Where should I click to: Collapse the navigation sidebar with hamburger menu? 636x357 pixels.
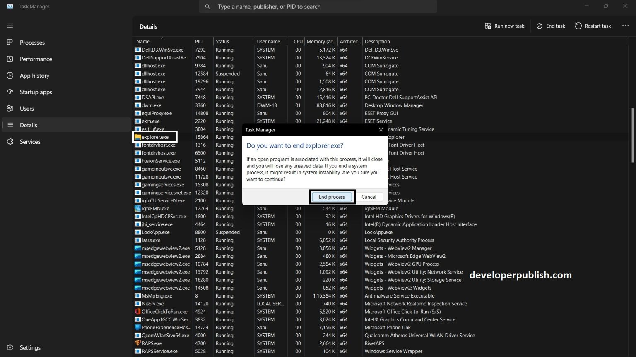pos(10,26)
